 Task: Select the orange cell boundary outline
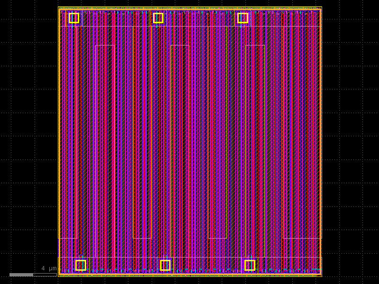tap(58, 142)
